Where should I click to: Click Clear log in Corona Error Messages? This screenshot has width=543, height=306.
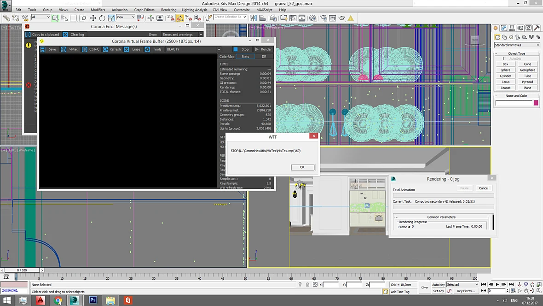click(x=74, y=35)
